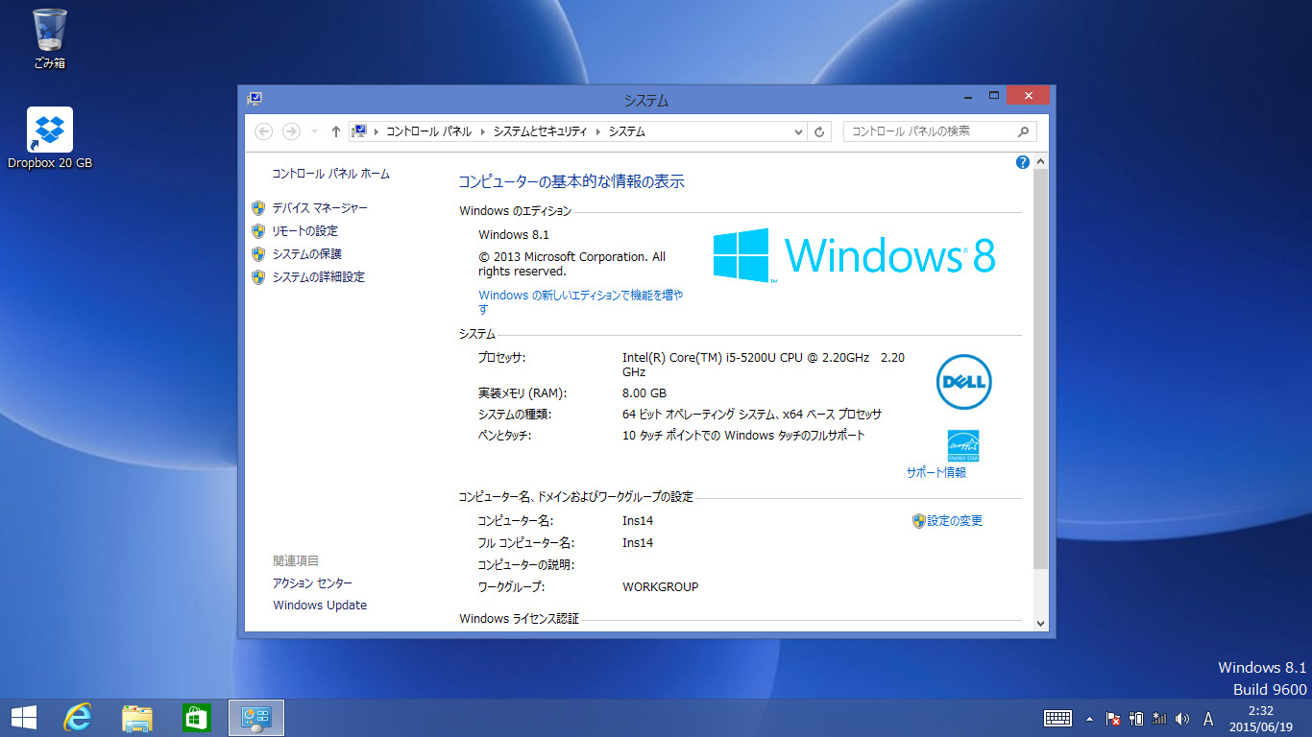Expand the arrow before コントロール パネル breadcrumb
Image resolution: width=1312 pixels, height=737 pixels.
click(376, 131)
